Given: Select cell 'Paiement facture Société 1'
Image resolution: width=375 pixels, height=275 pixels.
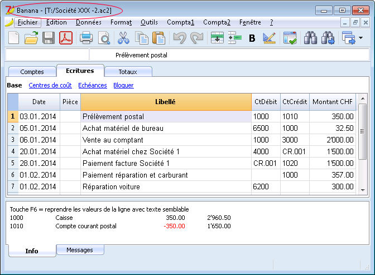Looking at the screenshot, I should point(166,163).
